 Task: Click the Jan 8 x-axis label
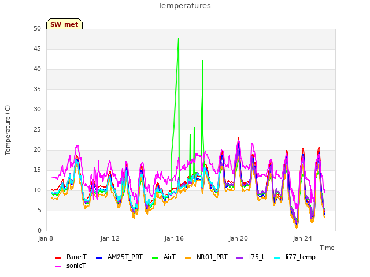(45, 238)
